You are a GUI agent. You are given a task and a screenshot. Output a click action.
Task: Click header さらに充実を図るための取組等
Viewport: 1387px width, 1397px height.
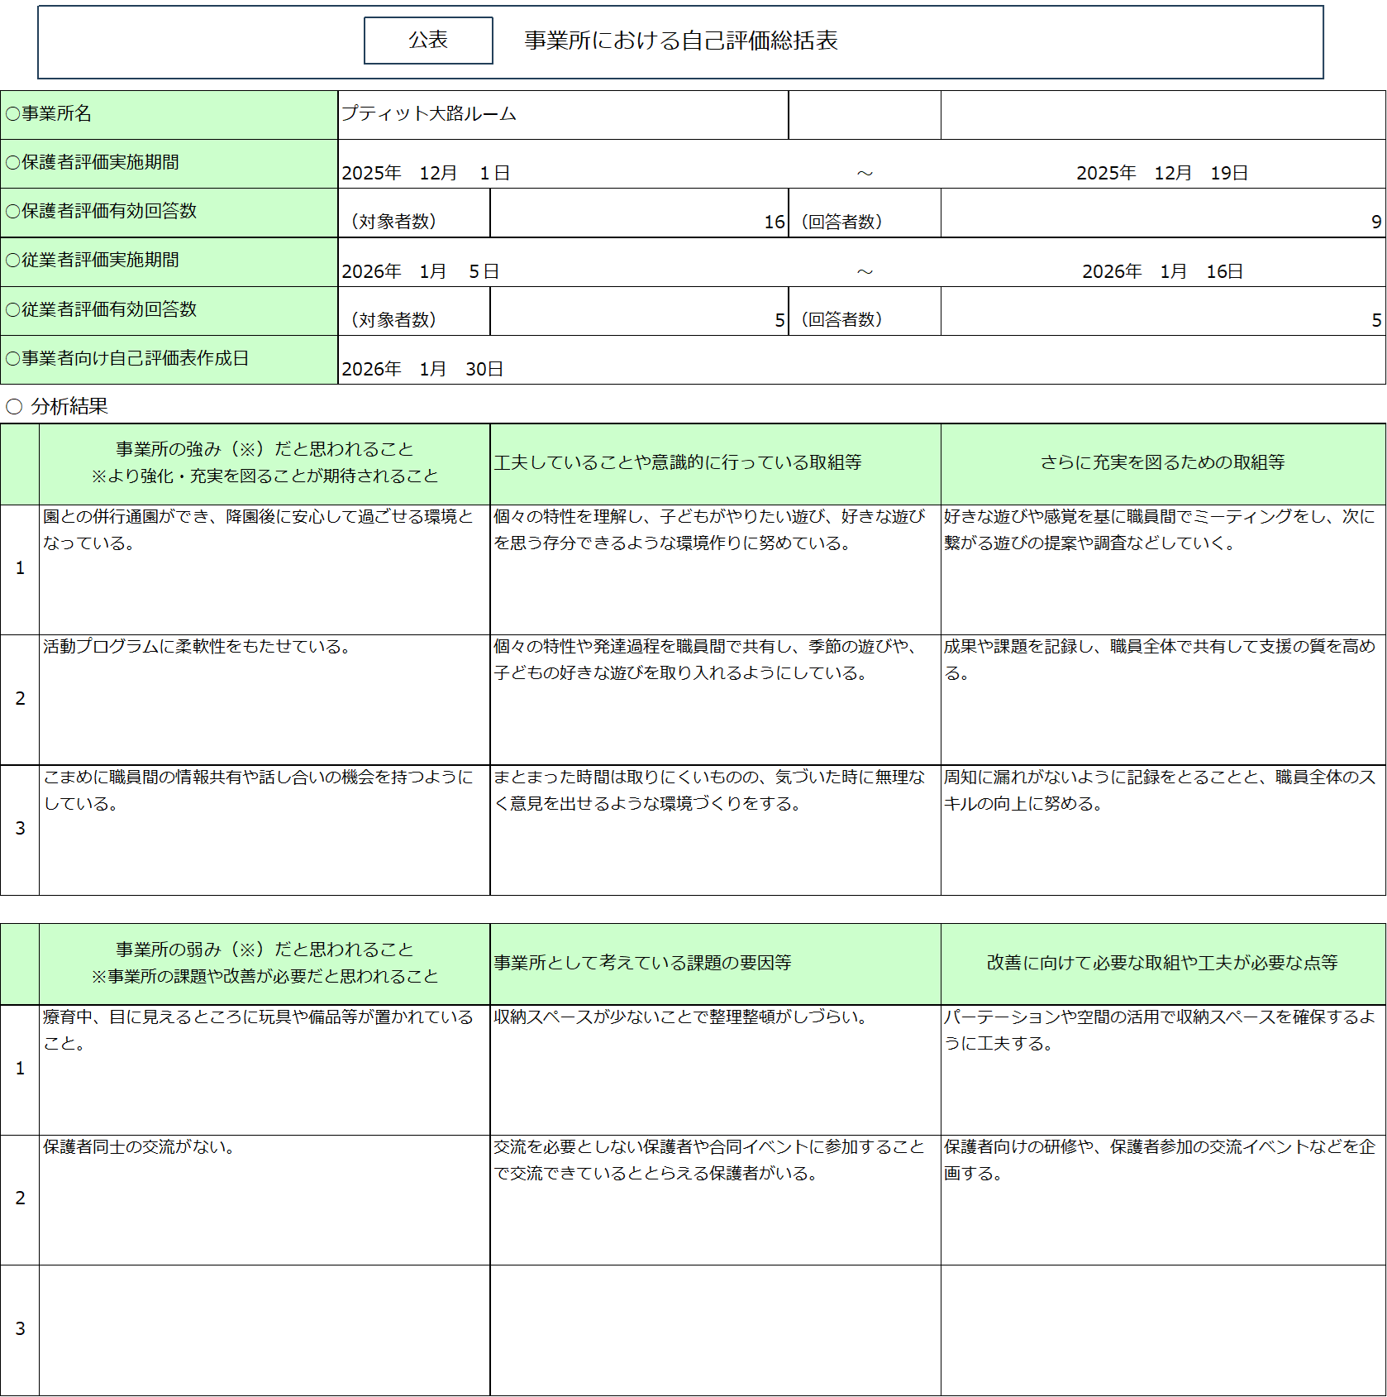click(x=1162, y=462)
